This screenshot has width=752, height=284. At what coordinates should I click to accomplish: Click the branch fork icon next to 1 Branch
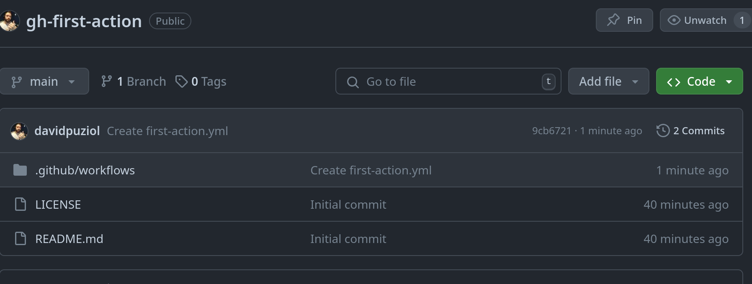pyautogui.click(x=106, y=81)
